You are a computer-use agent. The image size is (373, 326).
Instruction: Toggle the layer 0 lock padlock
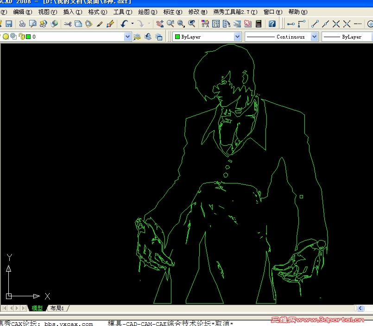[x=21, y=36]
